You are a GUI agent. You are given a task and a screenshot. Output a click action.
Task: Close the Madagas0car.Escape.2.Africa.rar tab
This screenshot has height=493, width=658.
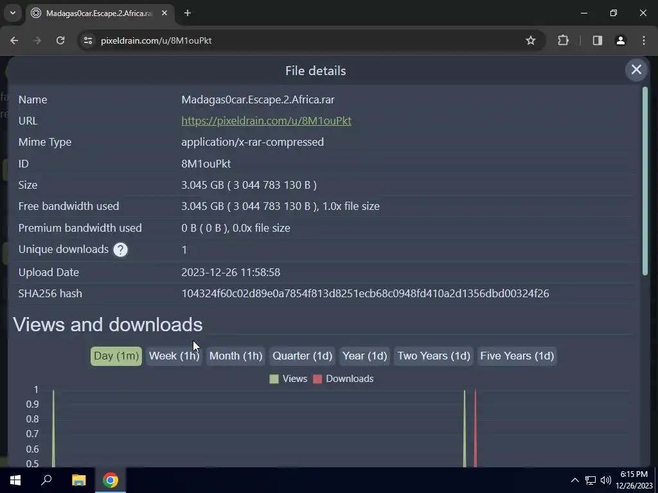pos(164,13)
